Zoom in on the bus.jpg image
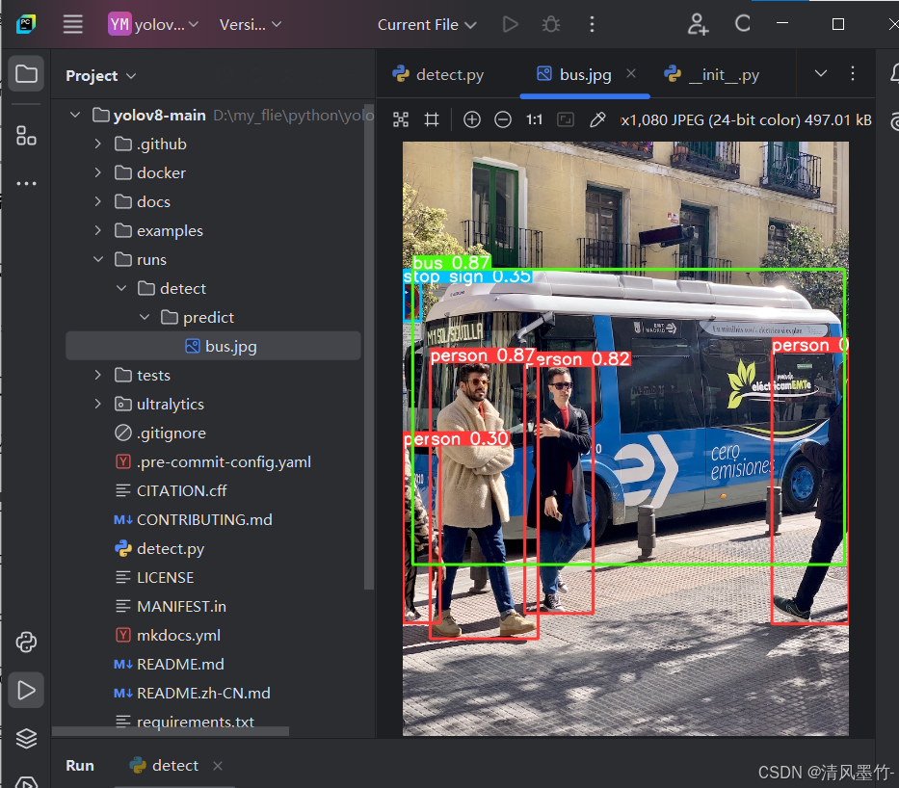Screen dimensions: 899x788 pos(472,119)
